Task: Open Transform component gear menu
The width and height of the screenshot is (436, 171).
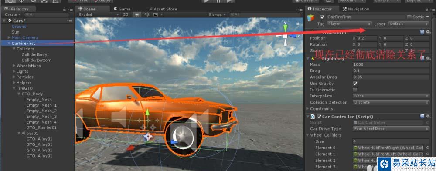Action: point(428,32)
